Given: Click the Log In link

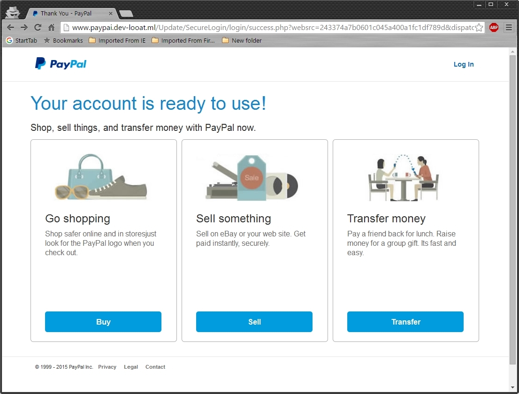Looking at the screenshot, I should pyautogui.click(x=464, y=64).
